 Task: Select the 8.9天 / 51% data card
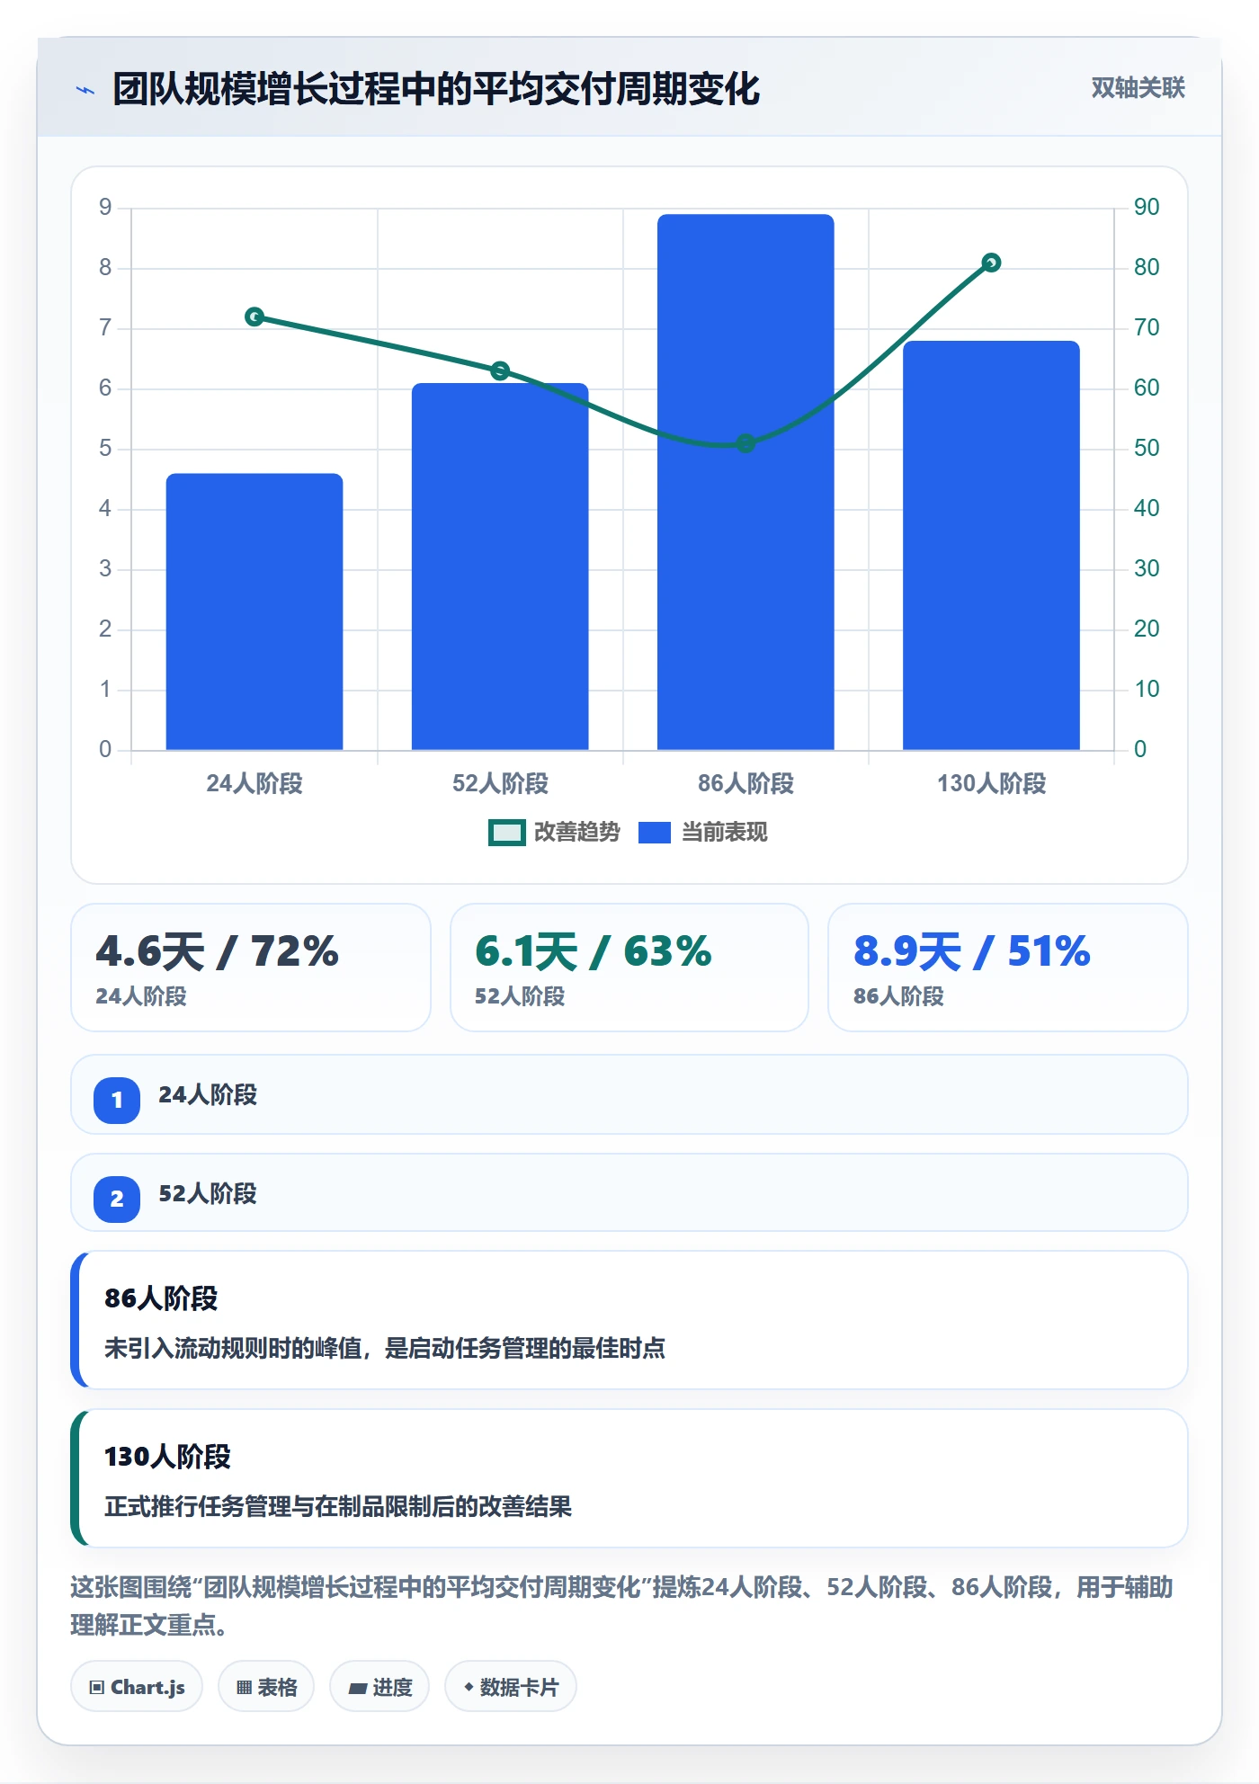pos(1008,968)
